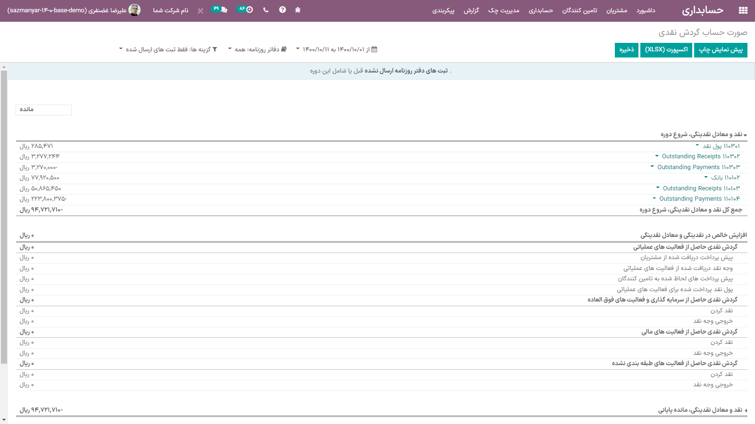Click the debug bug icon
The image size is (755, 424).
tap(298, 10)
